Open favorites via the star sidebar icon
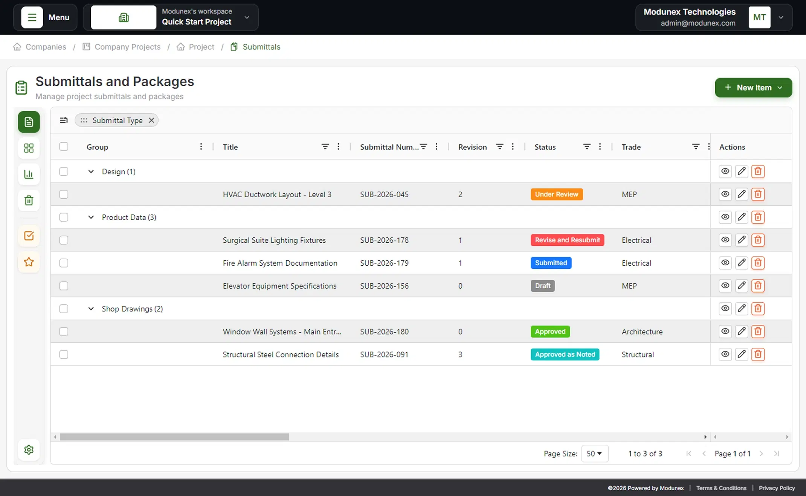 (29, 262)
